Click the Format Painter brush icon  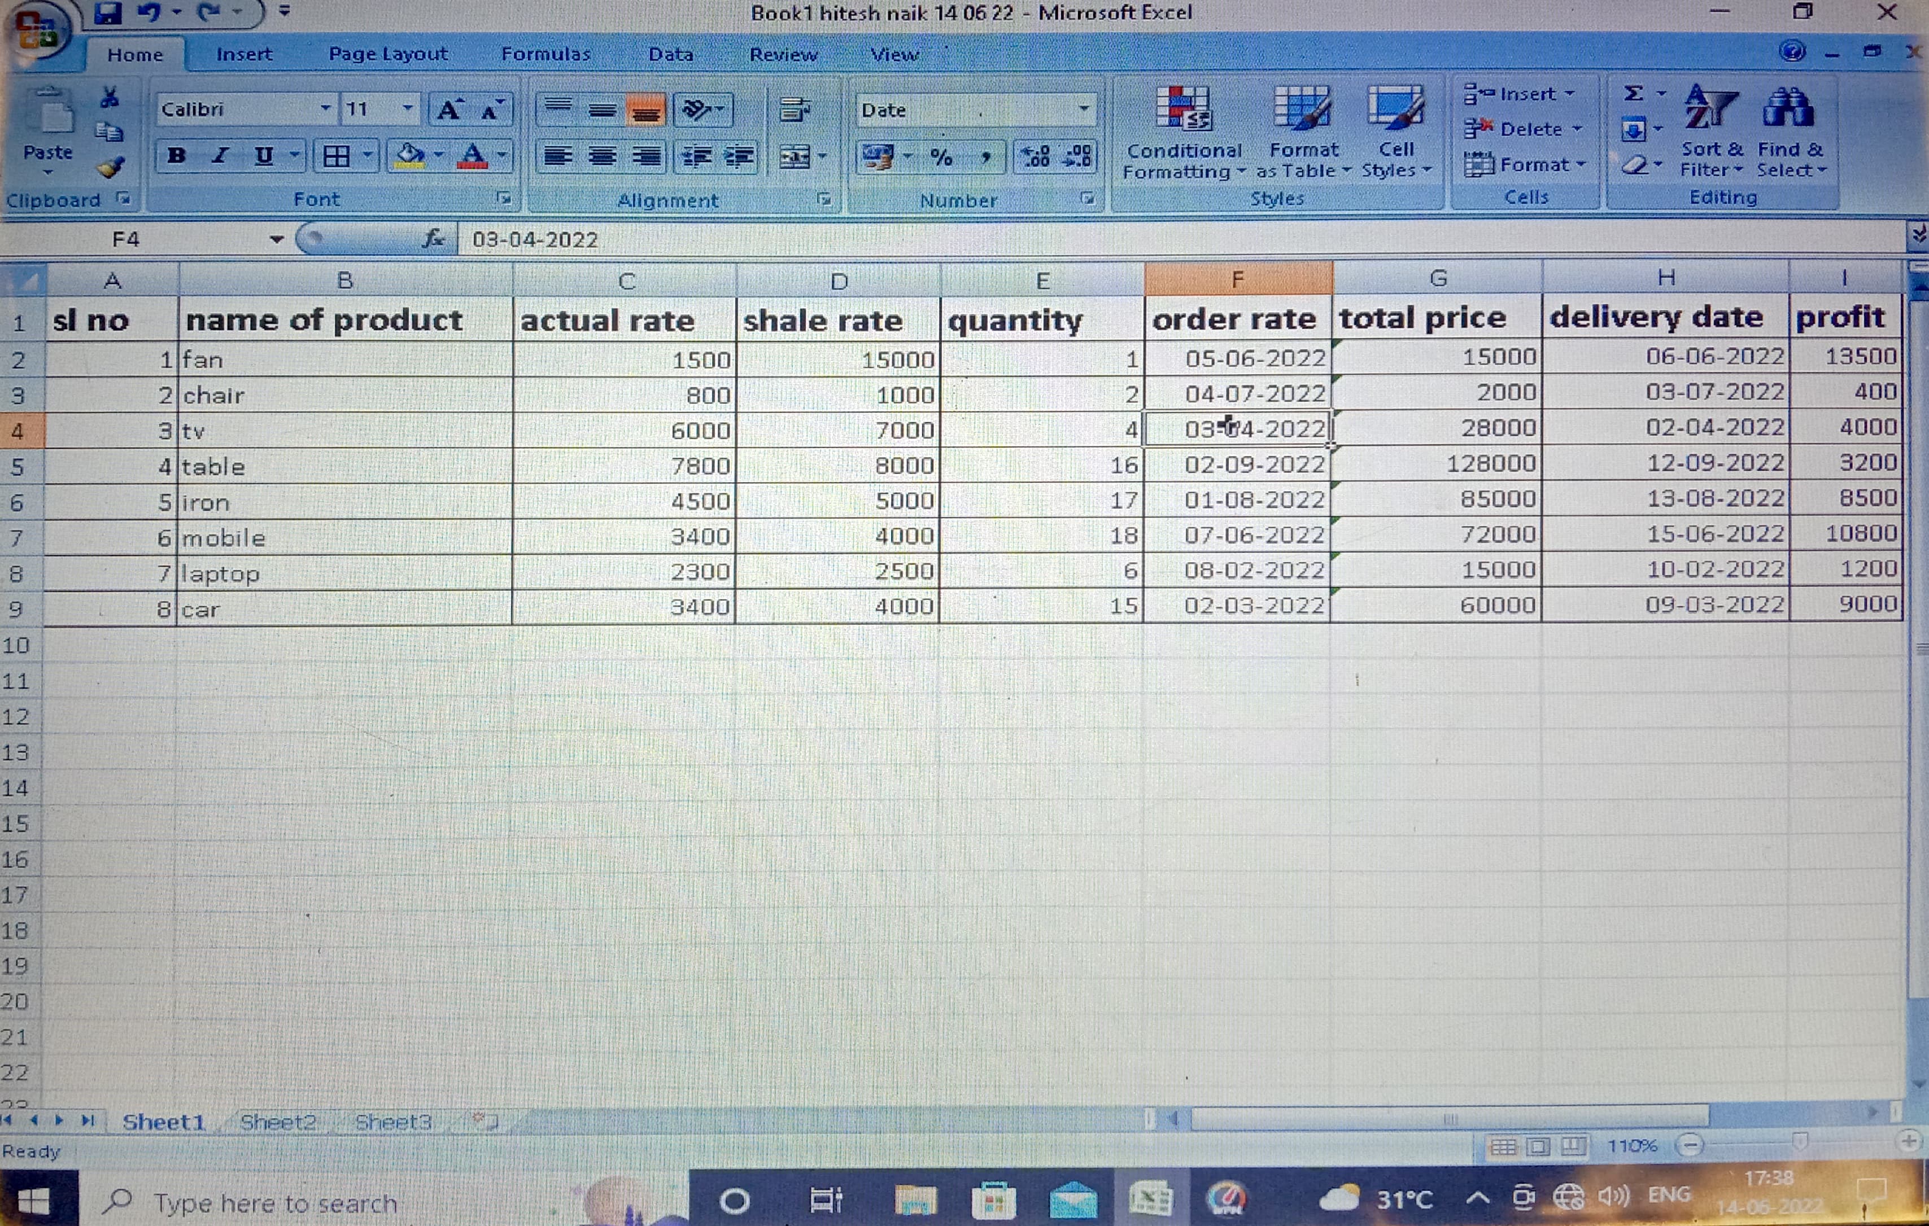[110, 167]
